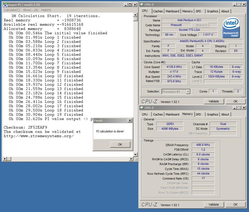Click the Loop 19 finished line
The height and width of the screenshot is (212, 249).
[x=46, y=115]
